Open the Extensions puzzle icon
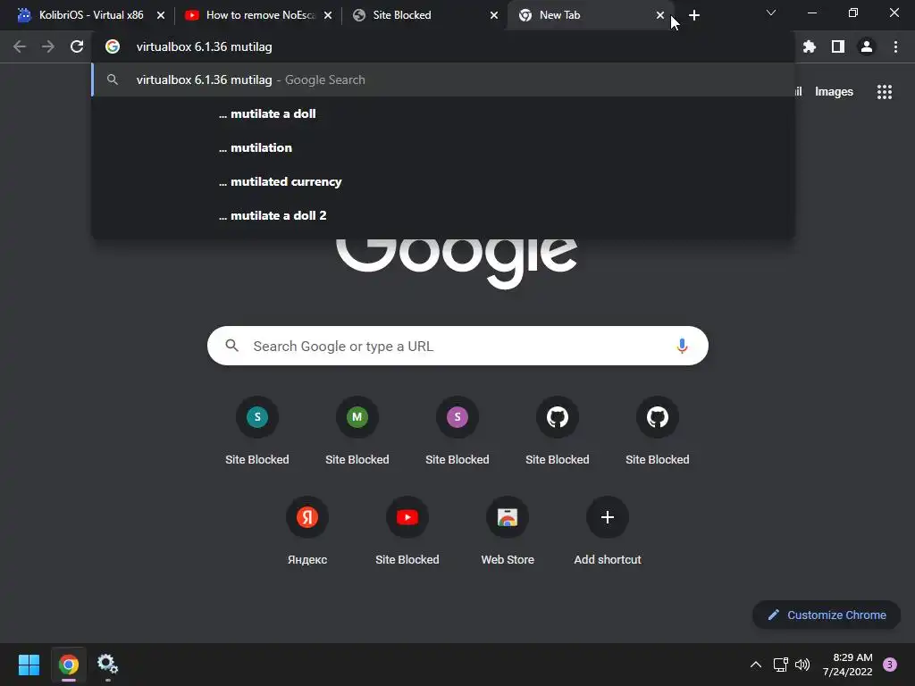Screen dimensions: 915x686 pyautogui.click(x=810, y=46)
